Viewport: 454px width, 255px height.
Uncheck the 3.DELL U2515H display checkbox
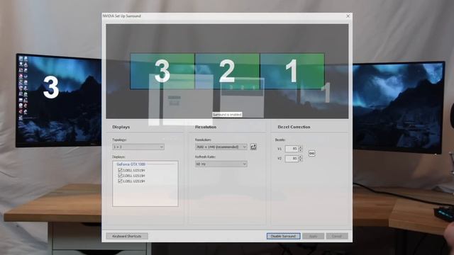click(x=120, y=170)
